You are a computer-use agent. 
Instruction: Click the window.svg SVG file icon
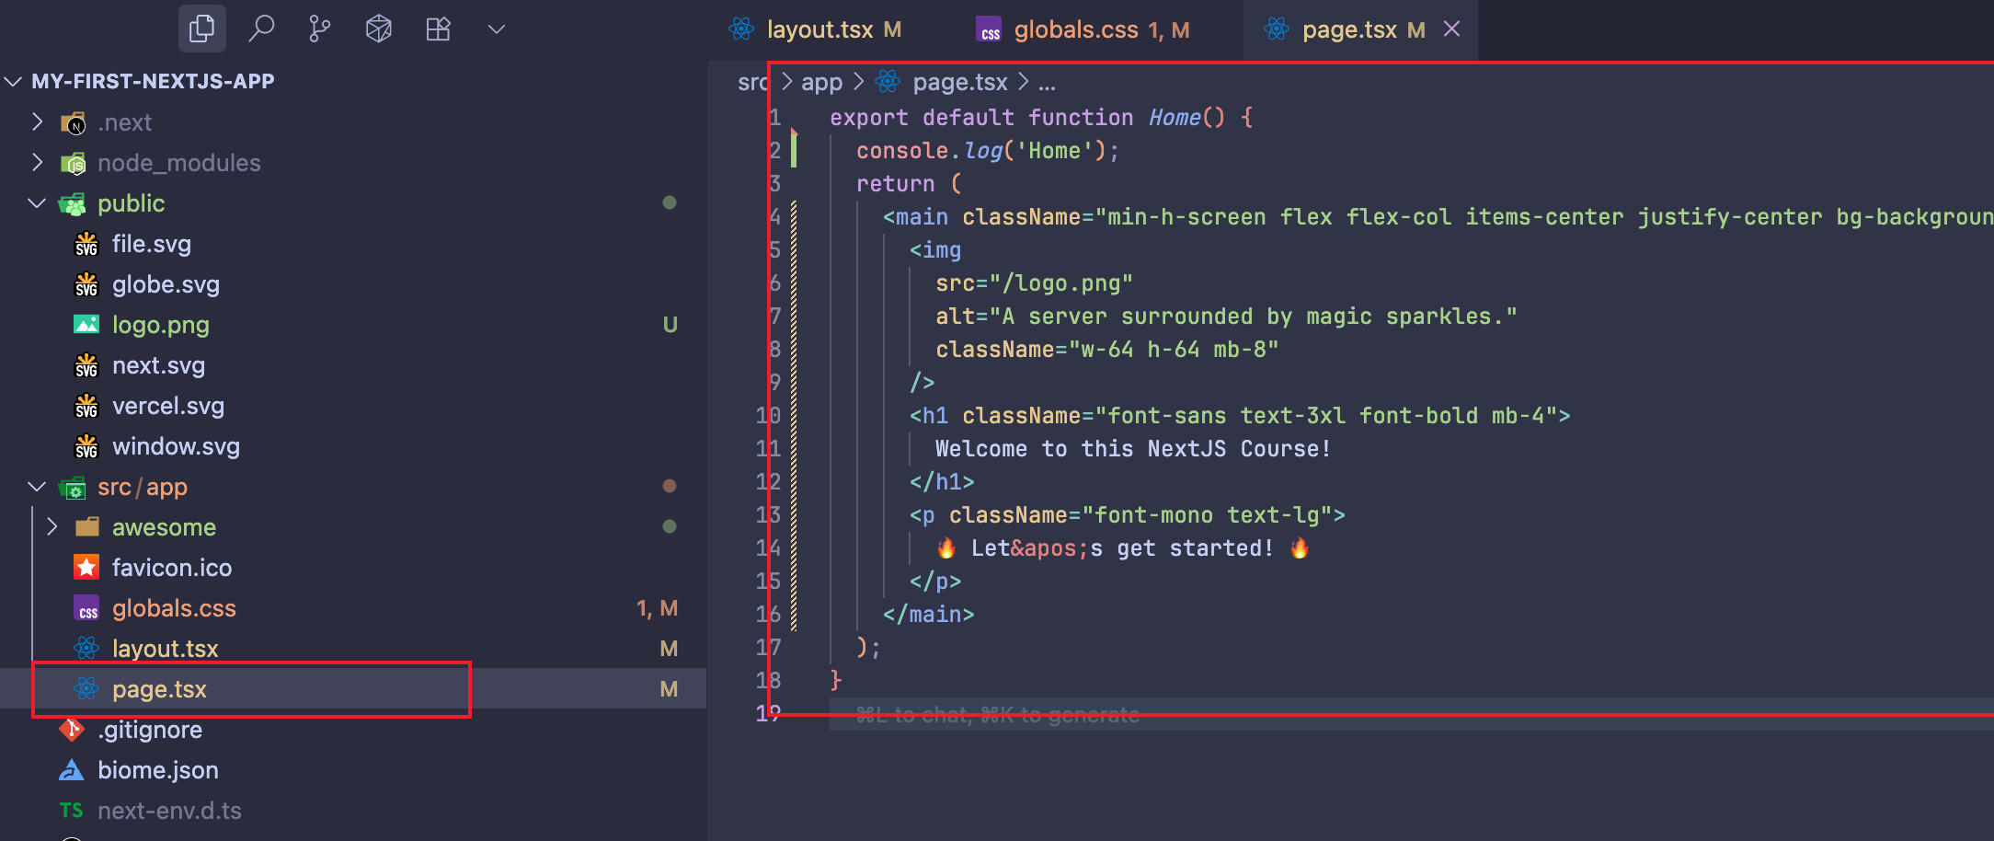point(86,446)
